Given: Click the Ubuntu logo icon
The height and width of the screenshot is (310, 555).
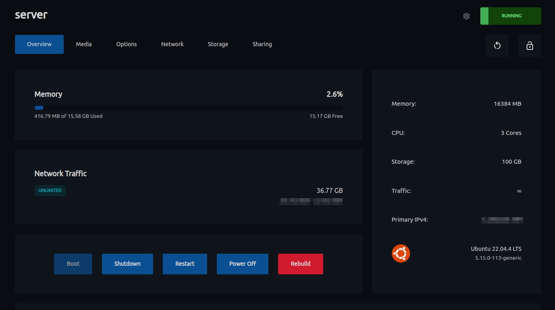Looking at the screenshot, I should (x=401, y=253).
